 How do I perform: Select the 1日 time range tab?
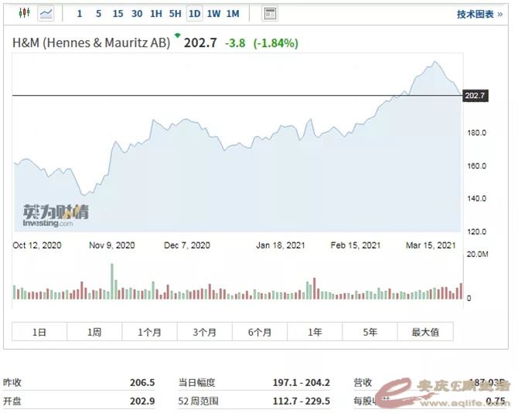click(39, 332)
